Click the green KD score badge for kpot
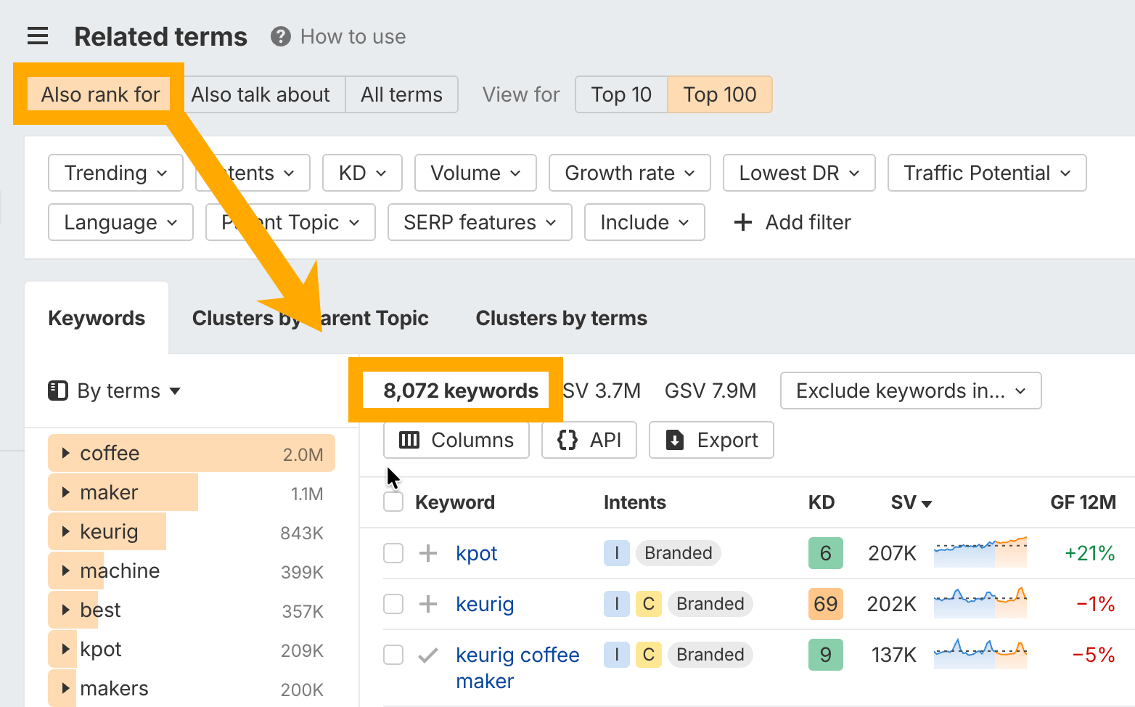 tap(825, 553)
